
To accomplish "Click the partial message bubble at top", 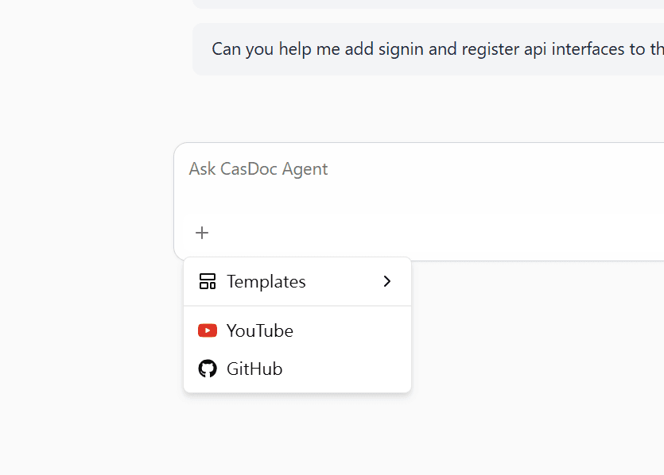I will pyautogui.click(x=429, y=3).
